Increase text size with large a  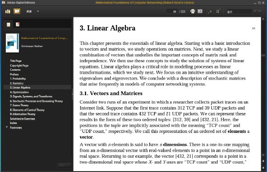click(218, 11)
